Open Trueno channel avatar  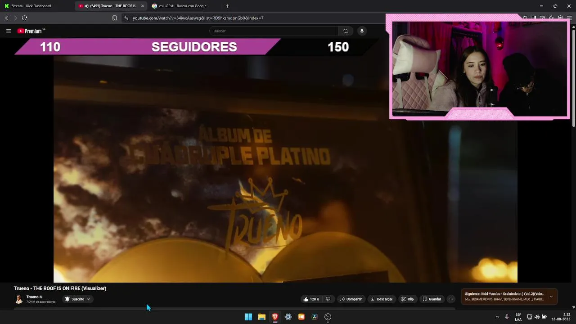(x=18, y=299)
